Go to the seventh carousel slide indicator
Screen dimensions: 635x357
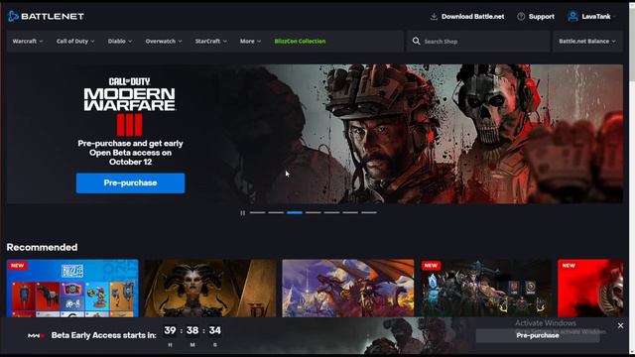tap(369, 212)
